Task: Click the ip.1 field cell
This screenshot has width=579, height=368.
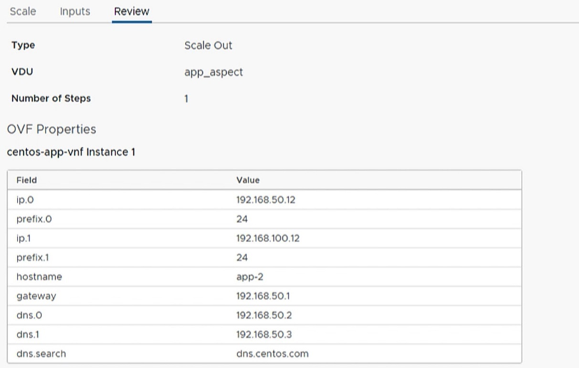Action: [25, 238]
